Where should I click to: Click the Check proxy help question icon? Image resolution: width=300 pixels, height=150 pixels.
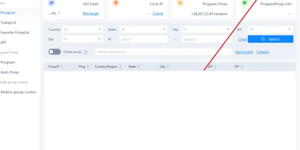tap(86, 52)
